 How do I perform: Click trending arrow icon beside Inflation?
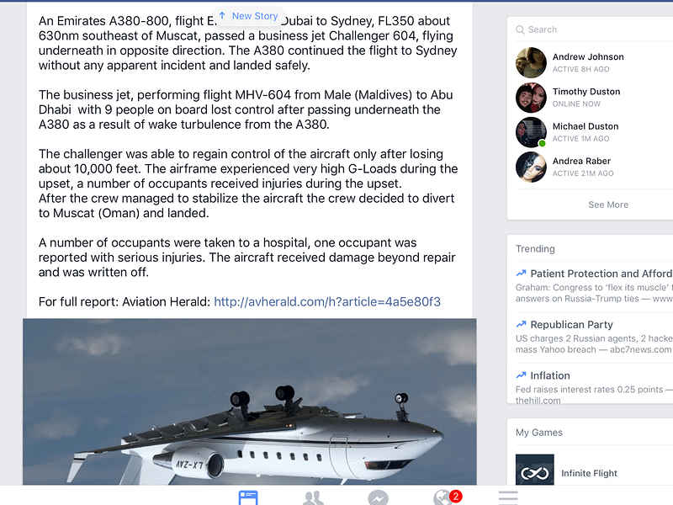(521, 375)
